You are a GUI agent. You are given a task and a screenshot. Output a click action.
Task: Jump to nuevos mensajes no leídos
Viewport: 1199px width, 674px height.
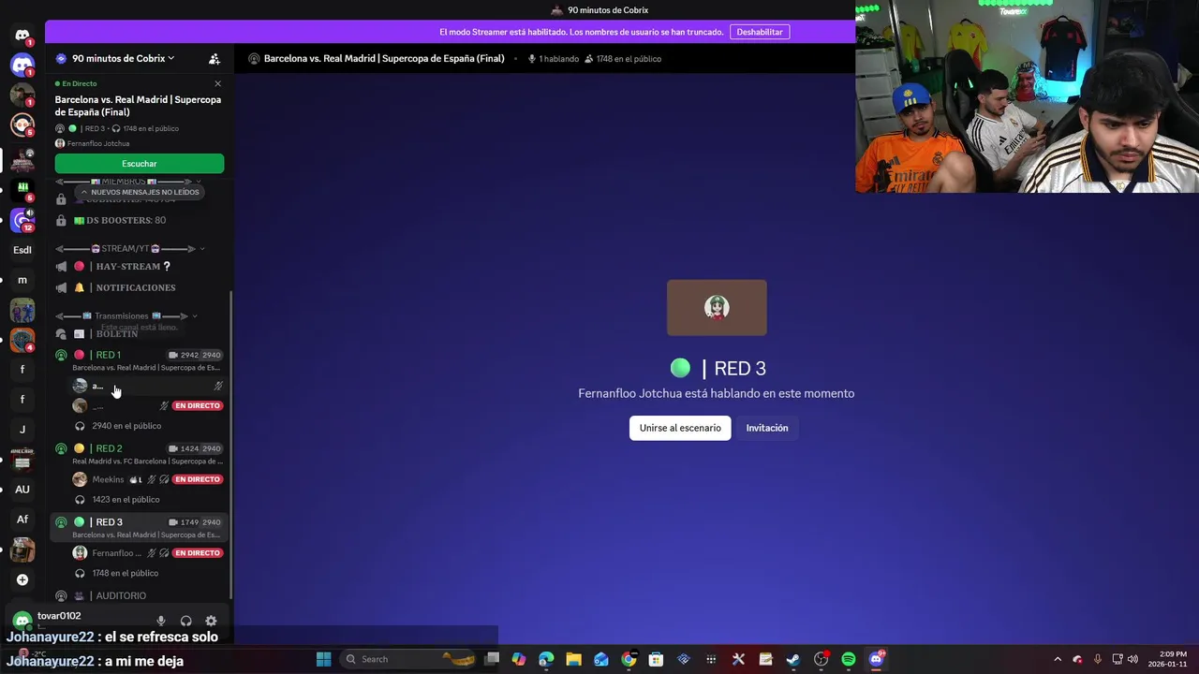tap(139, 192)
